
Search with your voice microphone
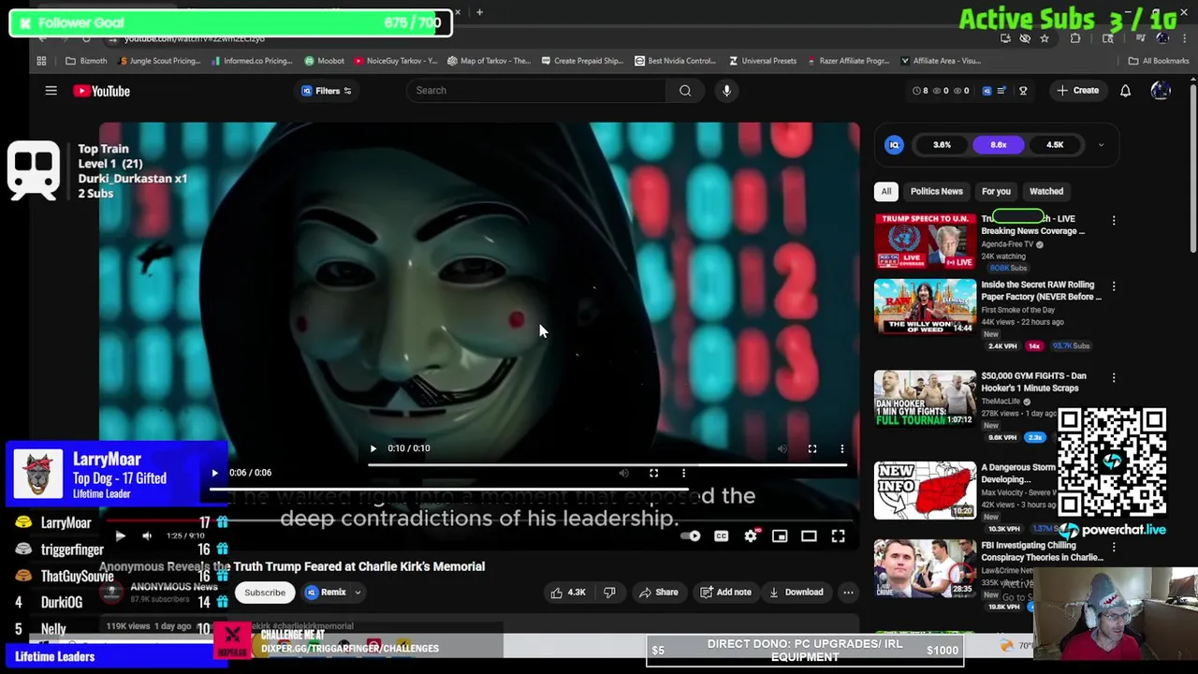(x=726, y=91)
